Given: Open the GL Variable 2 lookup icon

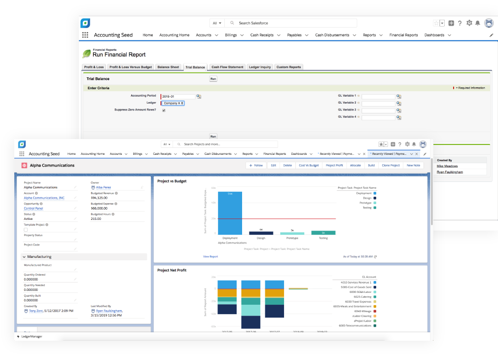Looking at the screenshot, I should pyautogui.click(x=398, y=104).
